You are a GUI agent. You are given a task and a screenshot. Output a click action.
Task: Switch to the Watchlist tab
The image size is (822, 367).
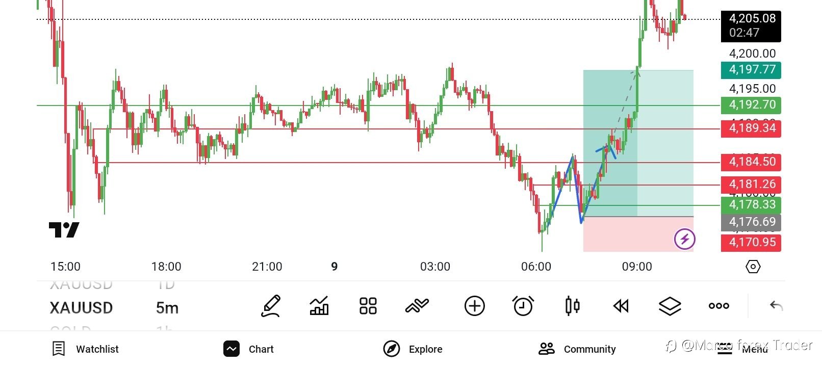86,349
